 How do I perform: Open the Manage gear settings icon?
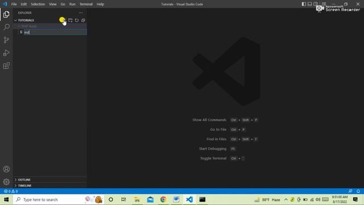[x=6, y=182]
